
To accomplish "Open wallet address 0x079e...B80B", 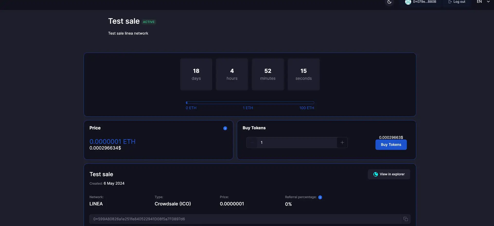I will click(x=425, y=2).
